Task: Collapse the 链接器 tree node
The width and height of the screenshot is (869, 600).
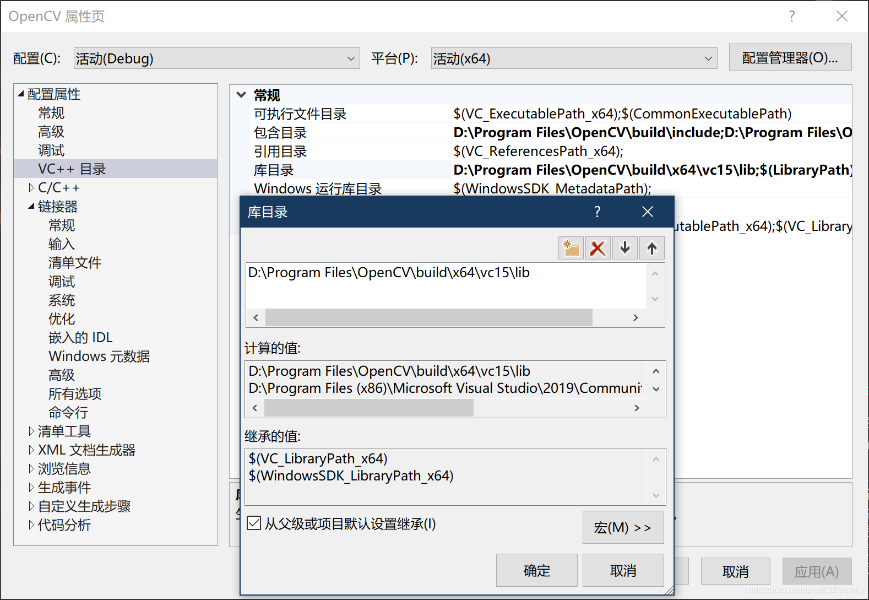Action: (31, 207)
